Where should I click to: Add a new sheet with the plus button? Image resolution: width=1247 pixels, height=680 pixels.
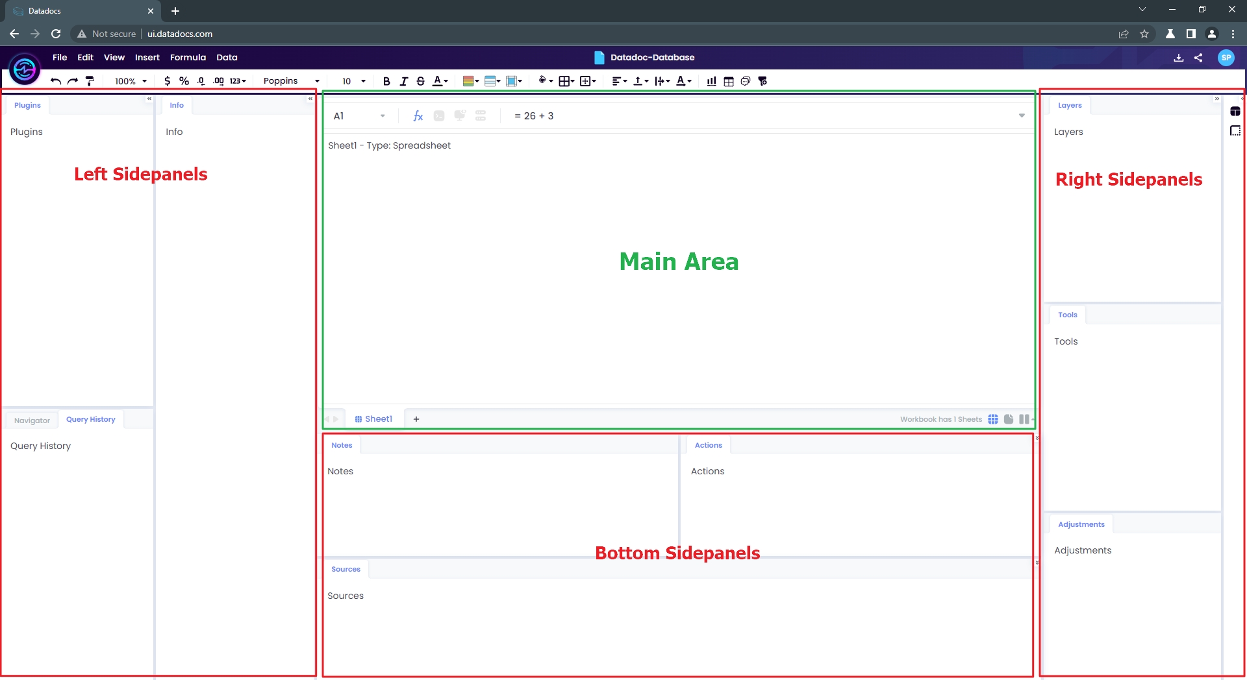click(416, 419)
